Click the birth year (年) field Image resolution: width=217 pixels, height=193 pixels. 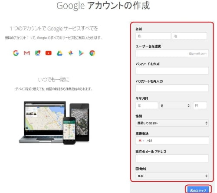[x=147, y=105]
